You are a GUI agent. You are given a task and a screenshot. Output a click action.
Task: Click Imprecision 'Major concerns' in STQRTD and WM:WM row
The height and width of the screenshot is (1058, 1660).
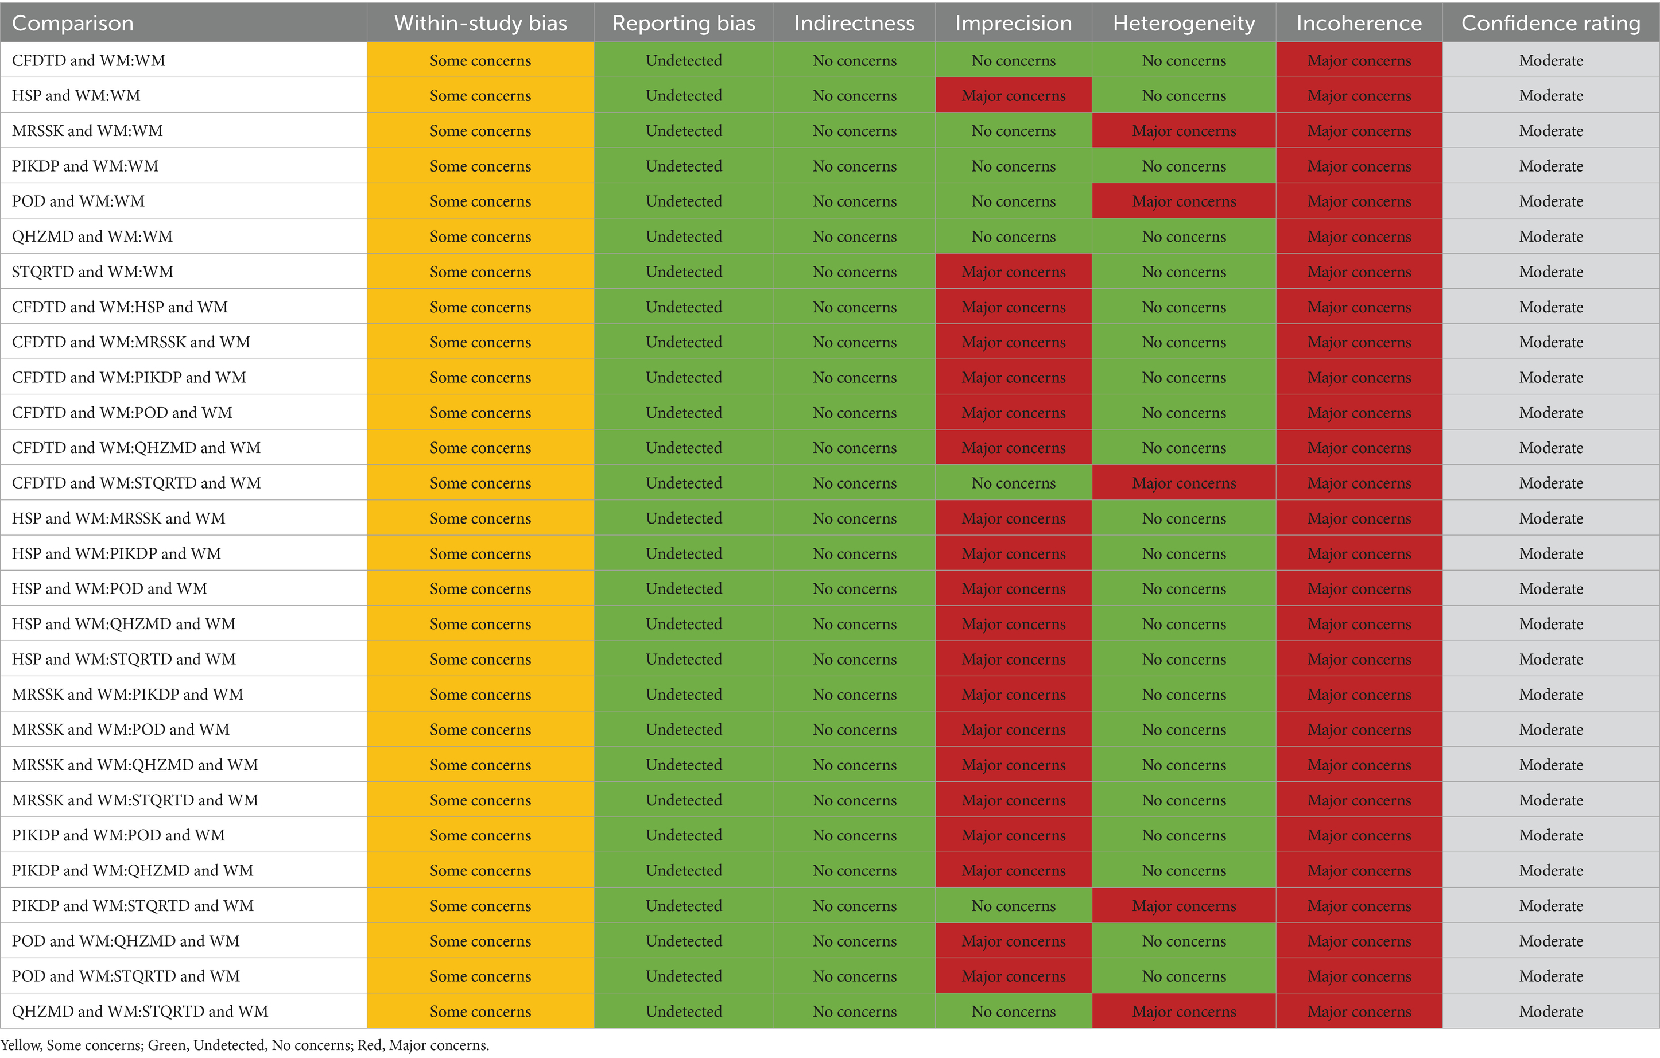pyautogui.click(x=1013, y=272)
